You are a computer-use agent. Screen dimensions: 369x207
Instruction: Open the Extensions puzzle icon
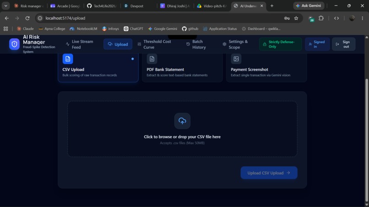click(321, 18)
